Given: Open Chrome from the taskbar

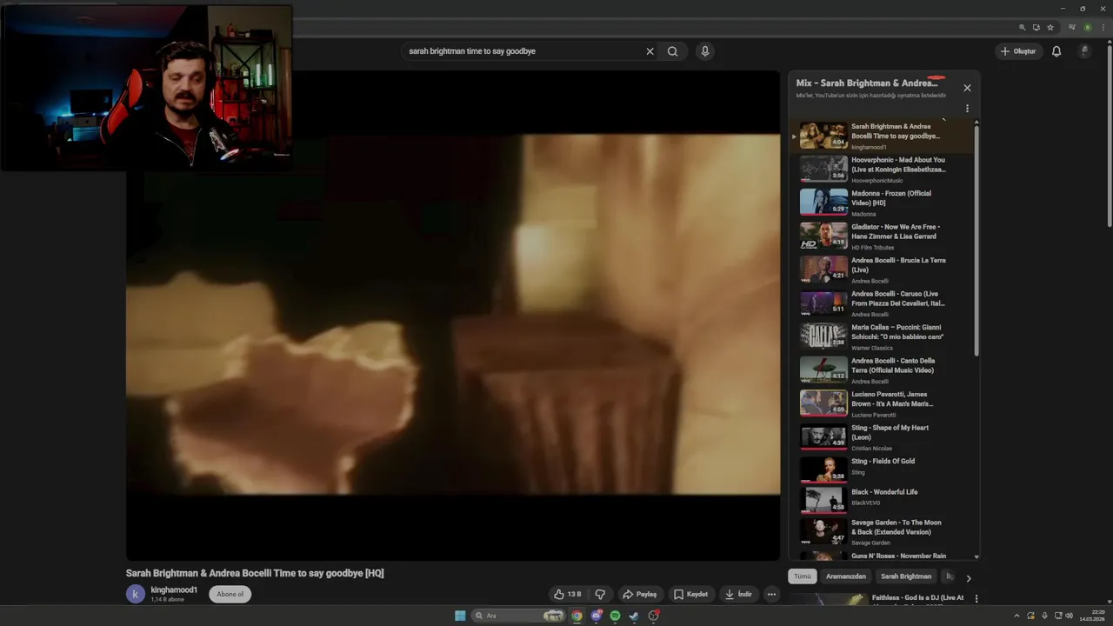Looking at the screenshot, I should click(x=576, y=616).
